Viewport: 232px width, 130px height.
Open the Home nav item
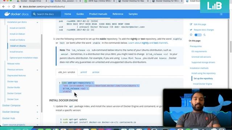point(68,14)
